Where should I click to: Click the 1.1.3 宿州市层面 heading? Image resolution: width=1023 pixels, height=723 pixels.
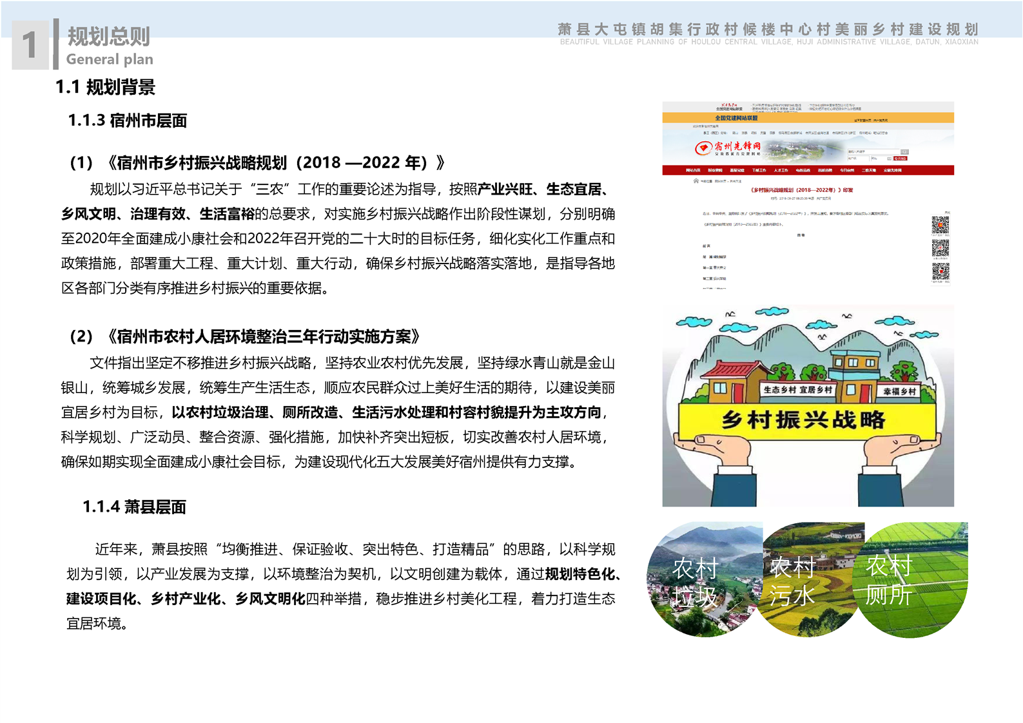128,120
